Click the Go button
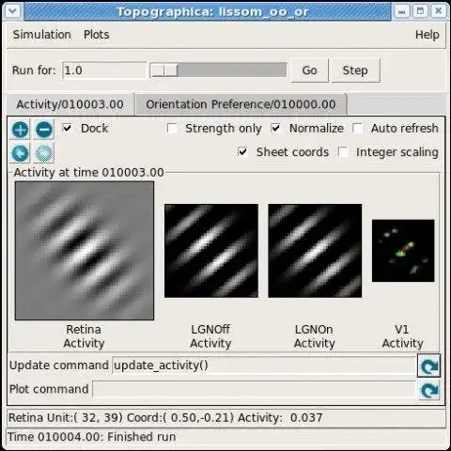The height and width of the screenshot is (451, 451). [x=309, y=70]
